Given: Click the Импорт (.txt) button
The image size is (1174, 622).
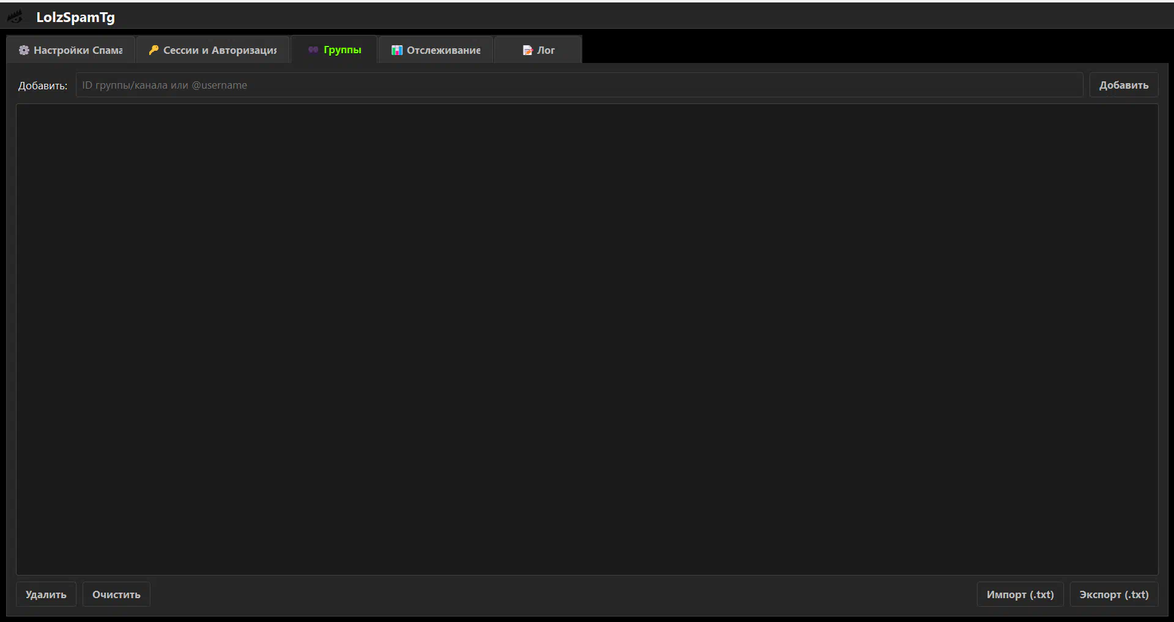Looking at the screenshot, I should click(1020, 594).
